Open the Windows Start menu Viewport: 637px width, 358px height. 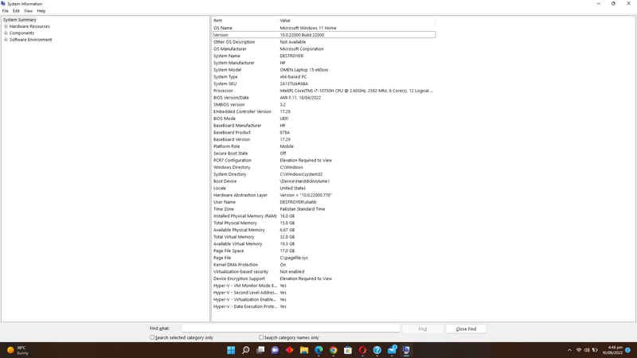pos(231,350)
